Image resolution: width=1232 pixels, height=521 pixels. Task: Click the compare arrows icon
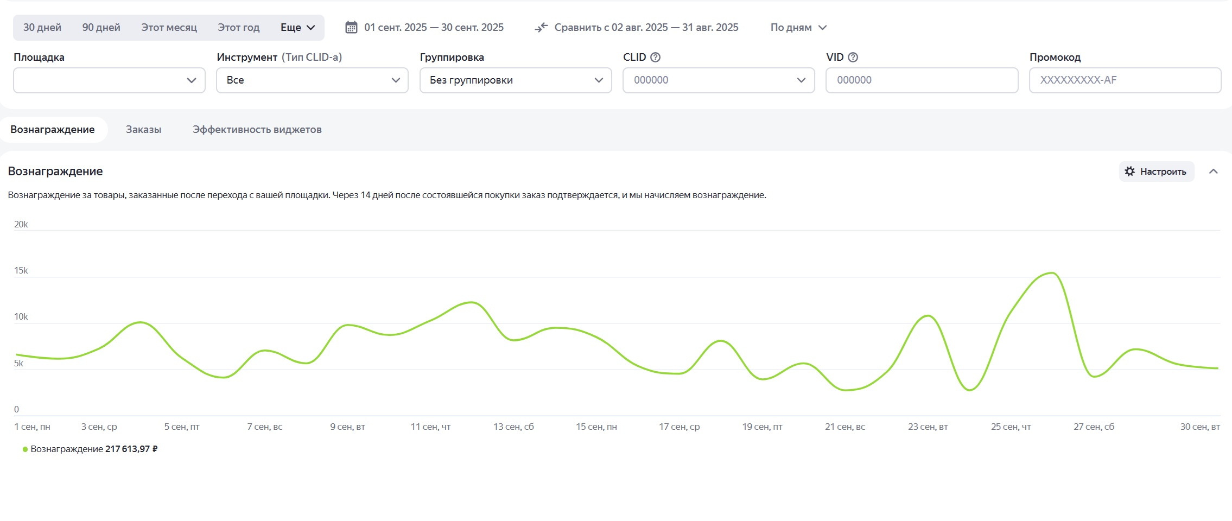pyautogui.click(x=541, y=28)
